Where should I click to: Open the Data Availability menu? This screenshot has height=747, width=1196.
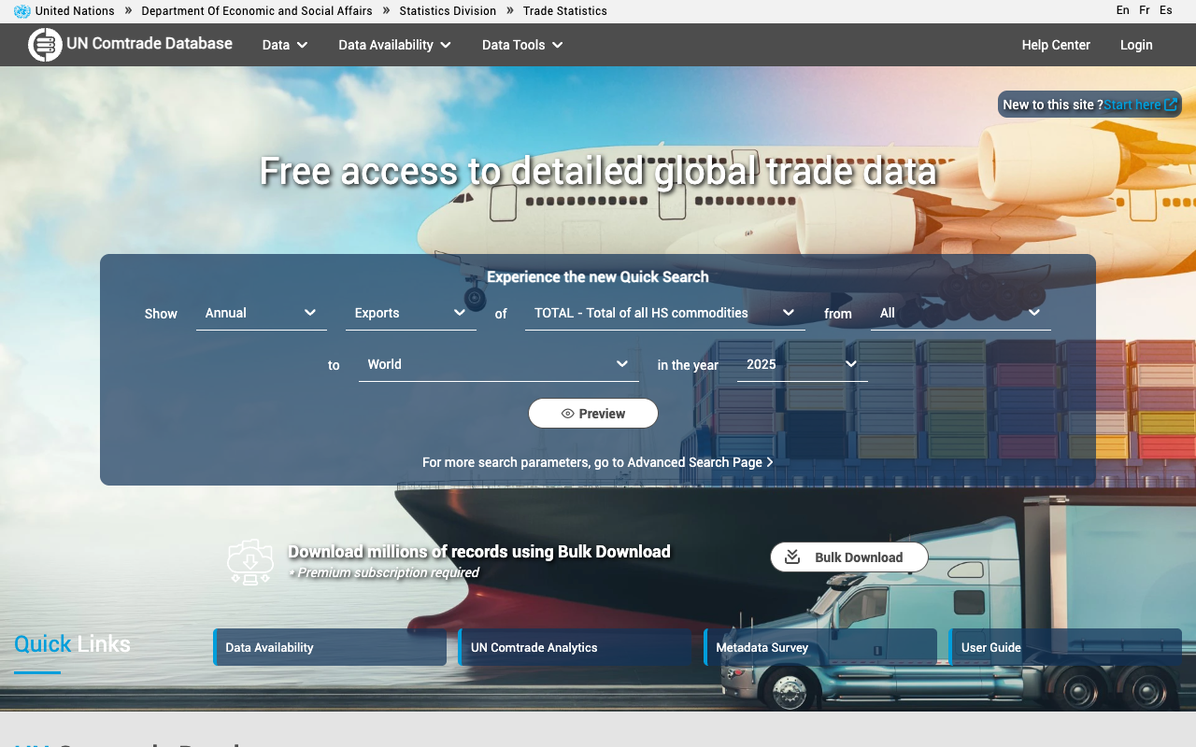(394, 45)
